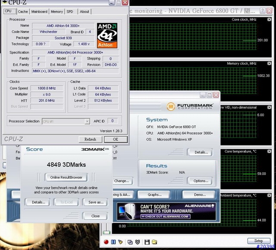Image resolution: width=276 pixels, height=250 pixels.
Task: Switch to the Mainboard tab
Action: pyautogui.click(x=39, y=12)
